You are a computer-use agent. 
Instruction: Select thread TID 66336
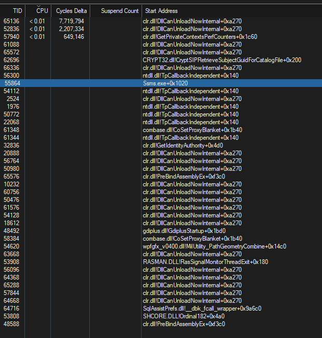(161, 68)
